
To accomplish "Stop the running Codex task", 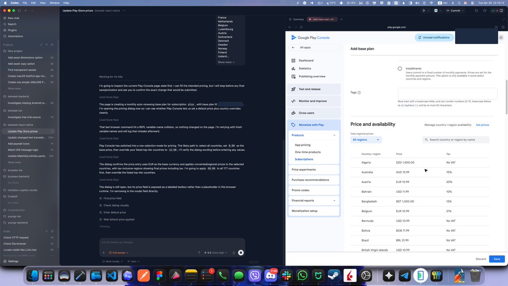I will point(240,253).
